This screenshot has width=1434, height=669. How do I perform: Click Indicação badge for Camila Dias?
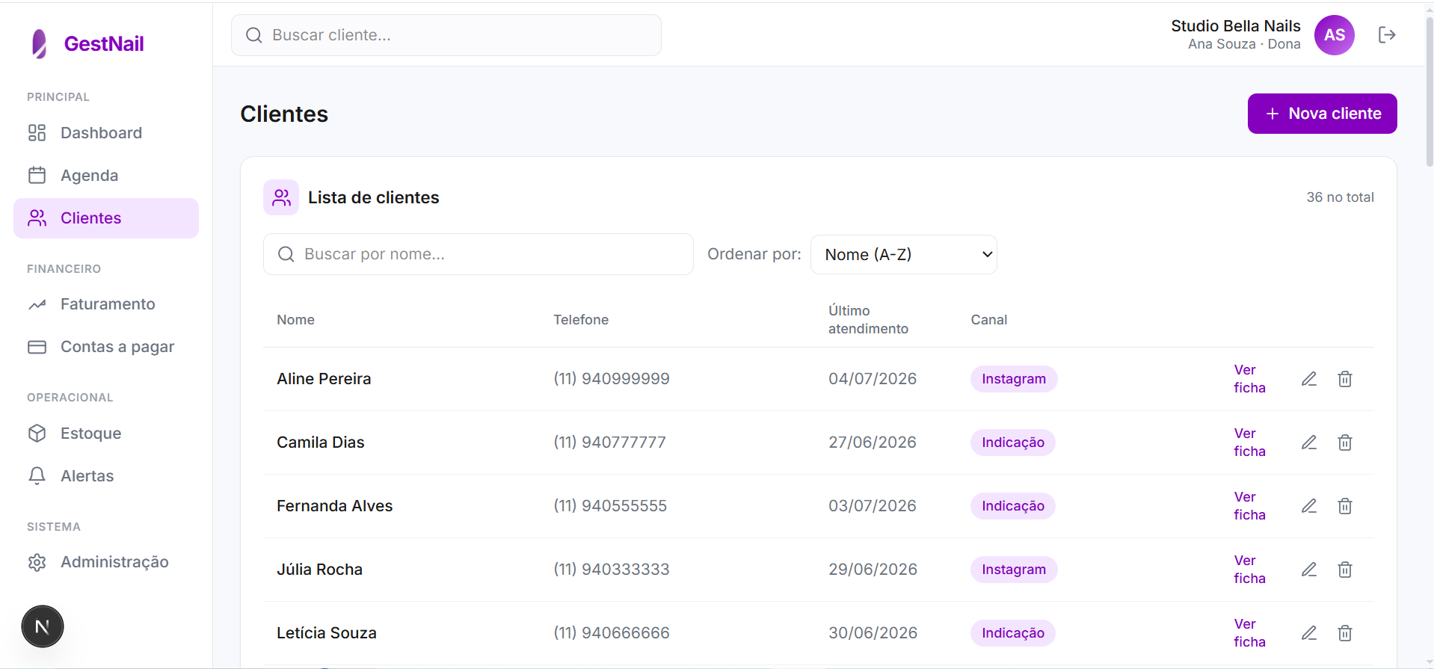pyautogui.click(x=1013, y=443)
